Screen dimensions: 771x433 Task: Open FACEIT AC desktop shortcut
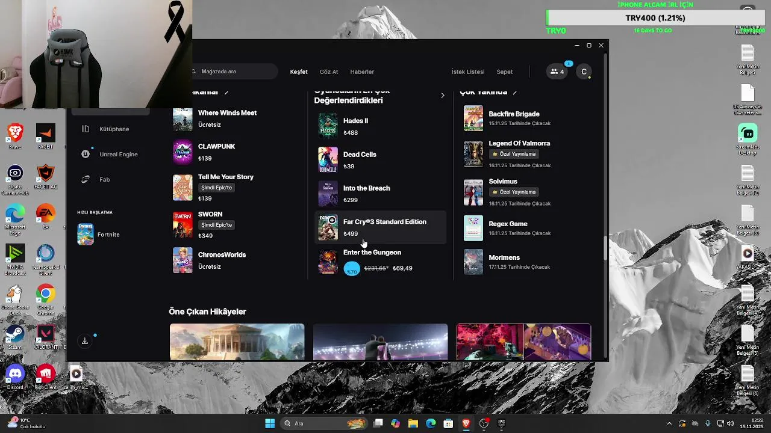coord(45,177)
